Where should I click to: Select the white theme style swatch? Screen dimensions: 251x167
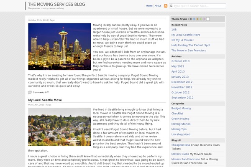(x=208, y=19)
